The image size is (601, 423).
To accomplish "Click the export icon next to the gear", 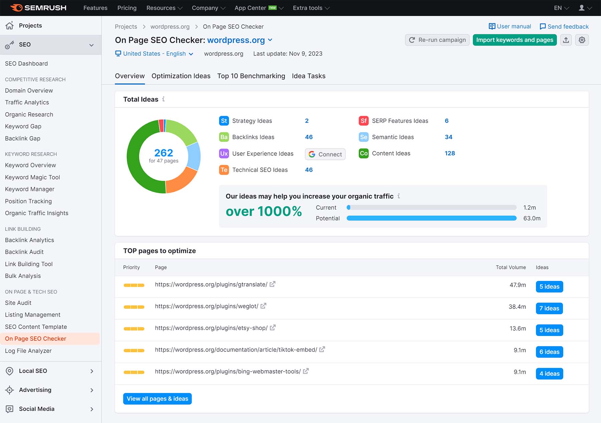I will pos(566,40).
